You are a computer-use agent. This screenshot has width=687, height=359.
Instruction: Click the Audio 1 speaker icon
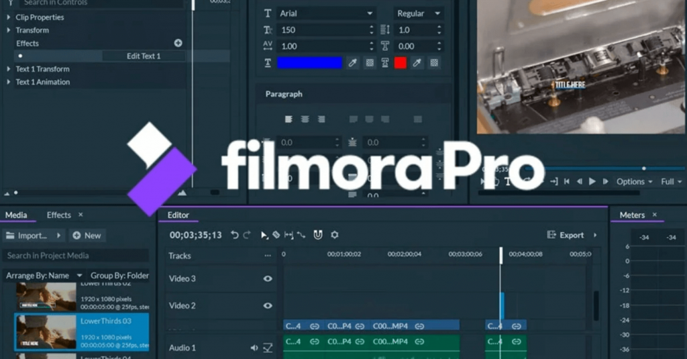click(x=254, y=348)
